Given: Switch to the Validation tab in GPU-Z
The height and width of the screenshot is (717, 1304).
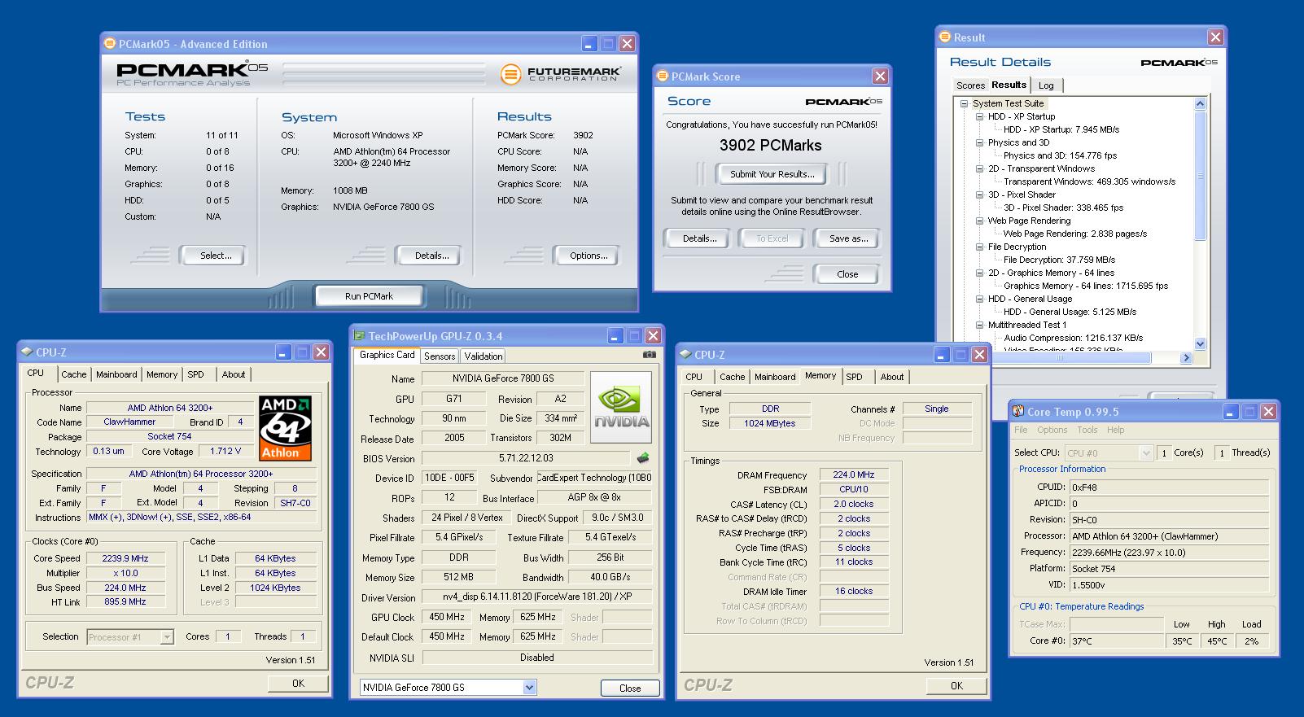Looking at the screenshot, I should tap(484, 356).
